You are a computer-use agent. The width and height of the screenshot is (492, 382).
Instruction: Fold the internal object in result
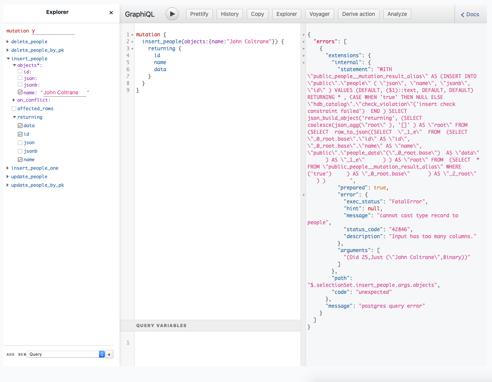tap(303, 63)
